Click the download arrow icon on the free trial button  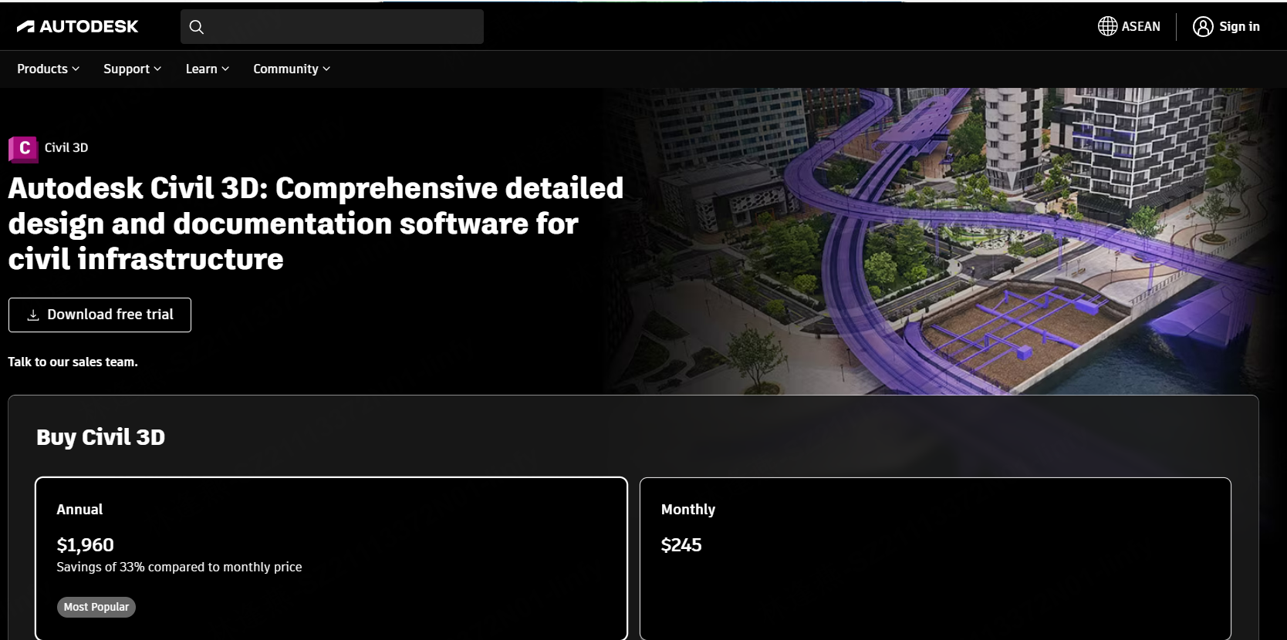point(33,315)
